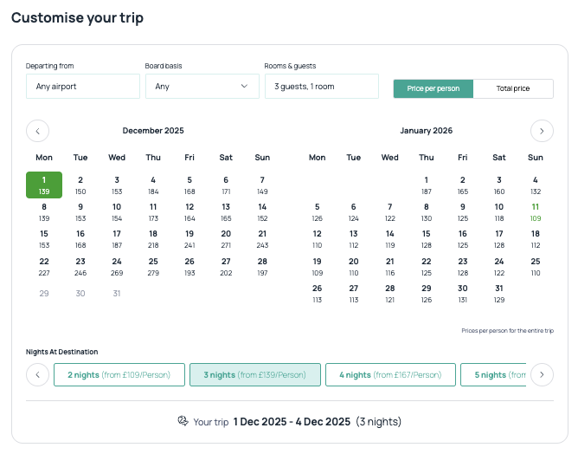Go to the next calendar month

[x=542, y=131]
